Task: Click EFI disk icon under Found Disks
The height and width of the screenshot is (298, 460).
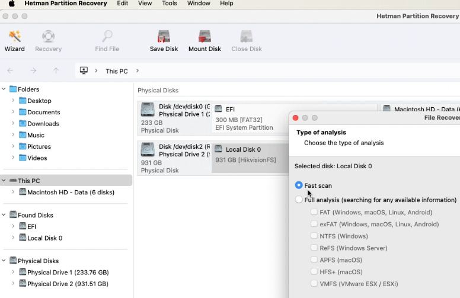Action: tap(23, 226)
